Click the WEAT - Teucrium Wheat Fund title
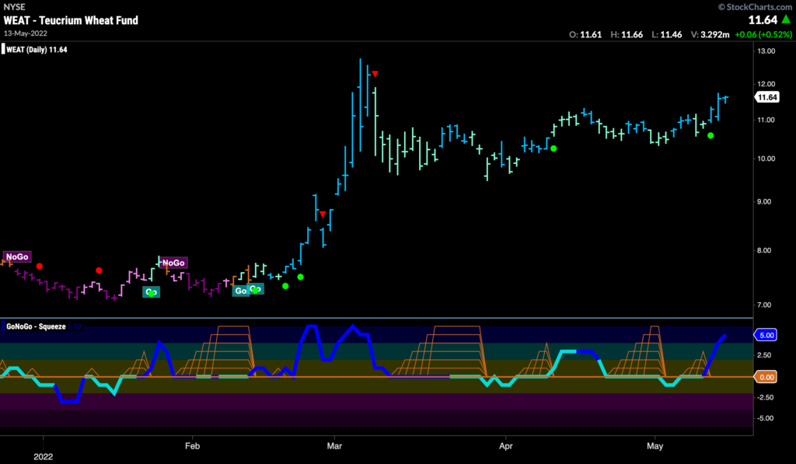Image resolution: width=796 pixels, height=464 pixels. pos(71,20)
